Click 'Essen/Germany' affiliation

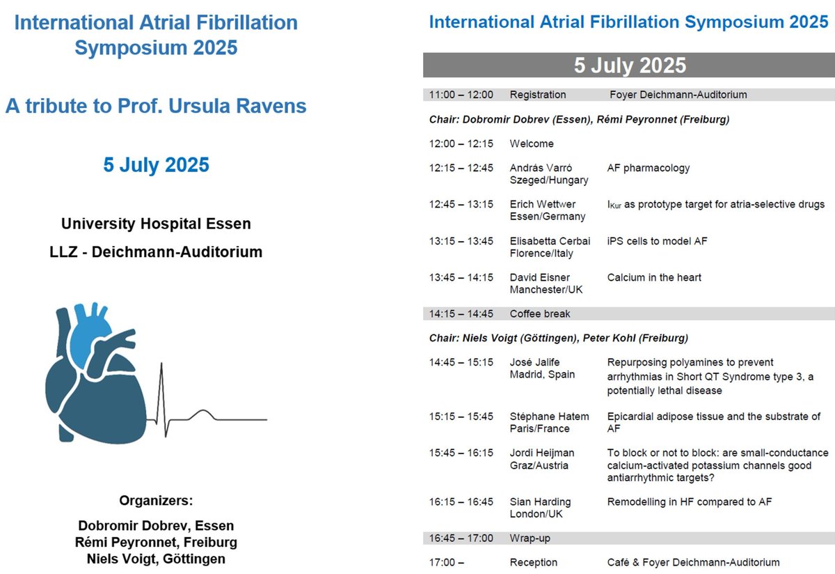tap(546, 216)
